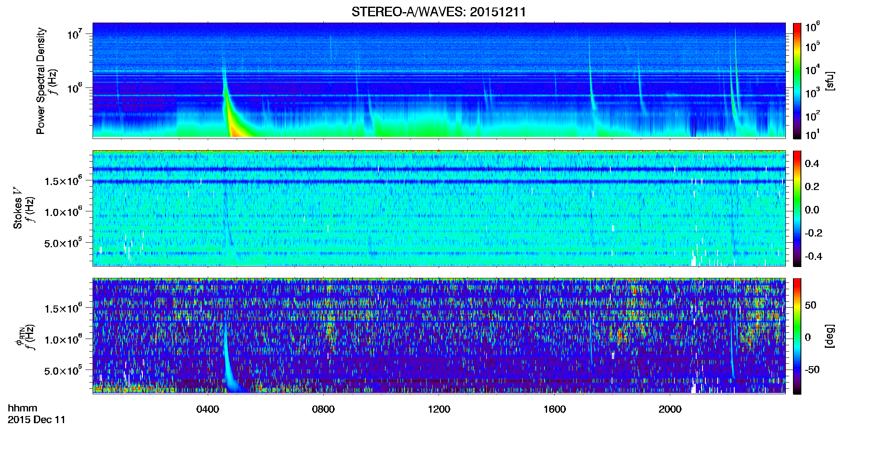Click the 1.5×10^6 tick of φ RTN panel

63,308
